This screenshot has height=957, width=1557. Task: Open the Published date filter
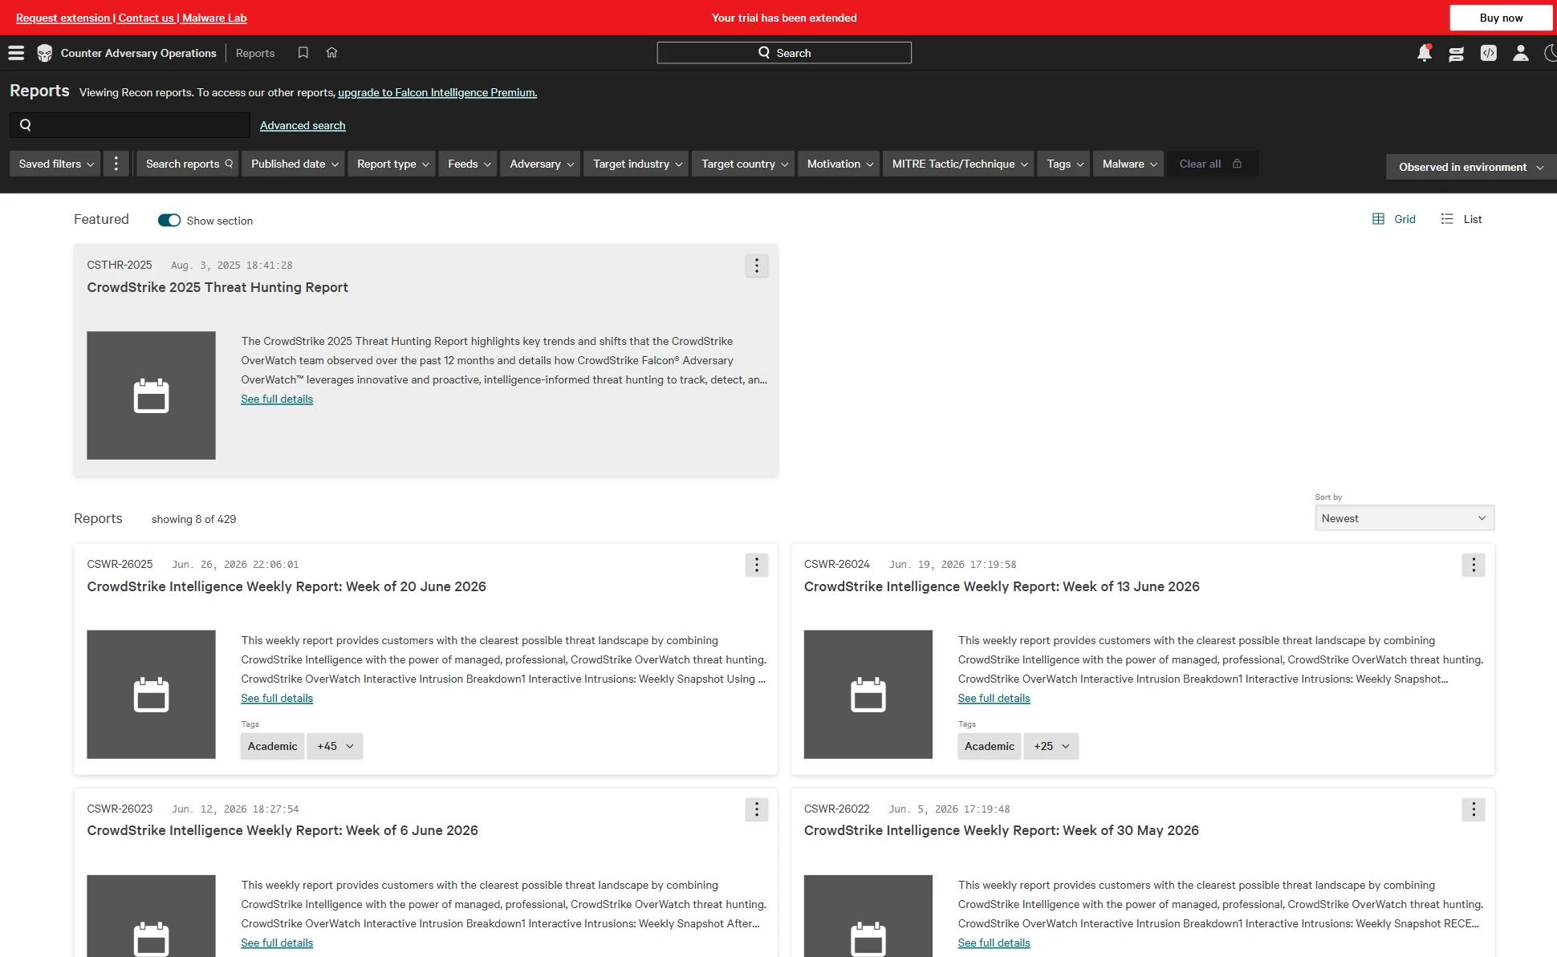[293, 164]
